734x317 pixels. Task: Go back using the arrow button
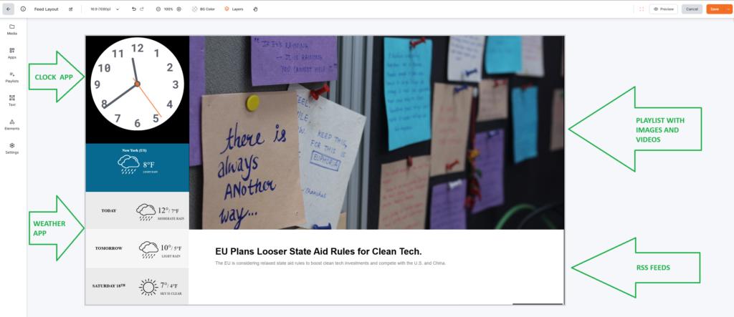(x=9, y=9)
